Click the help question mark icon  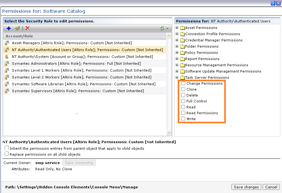273,3
